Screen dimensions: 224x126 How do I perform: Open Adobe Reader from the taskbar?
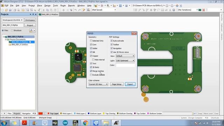coord(24,123)
